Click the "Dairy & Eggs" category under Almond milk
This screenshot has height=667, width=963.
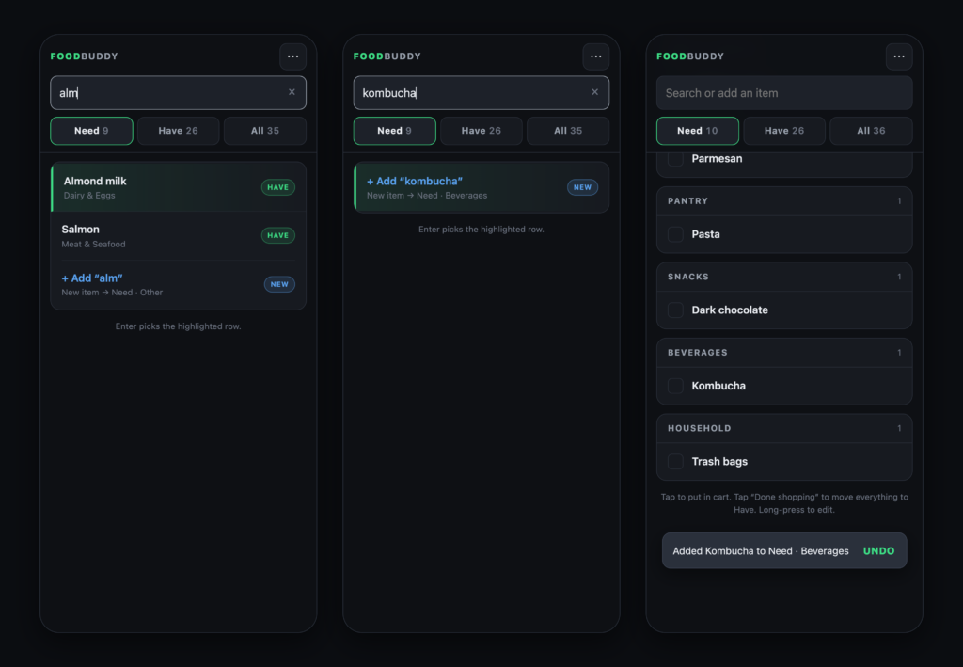point(89,196)
